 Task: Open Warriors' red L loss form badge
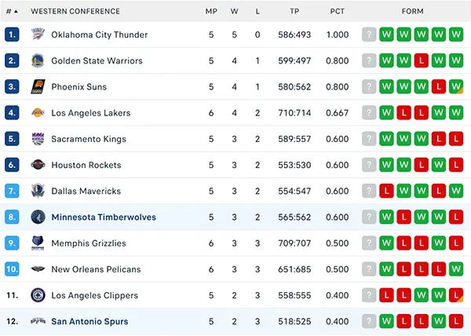click(x=421, y=60)
